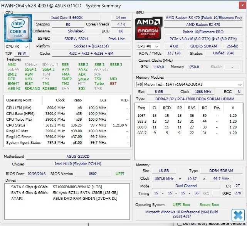
Task: Select the CPU Base (HFM) row
Action: (67, 114)
